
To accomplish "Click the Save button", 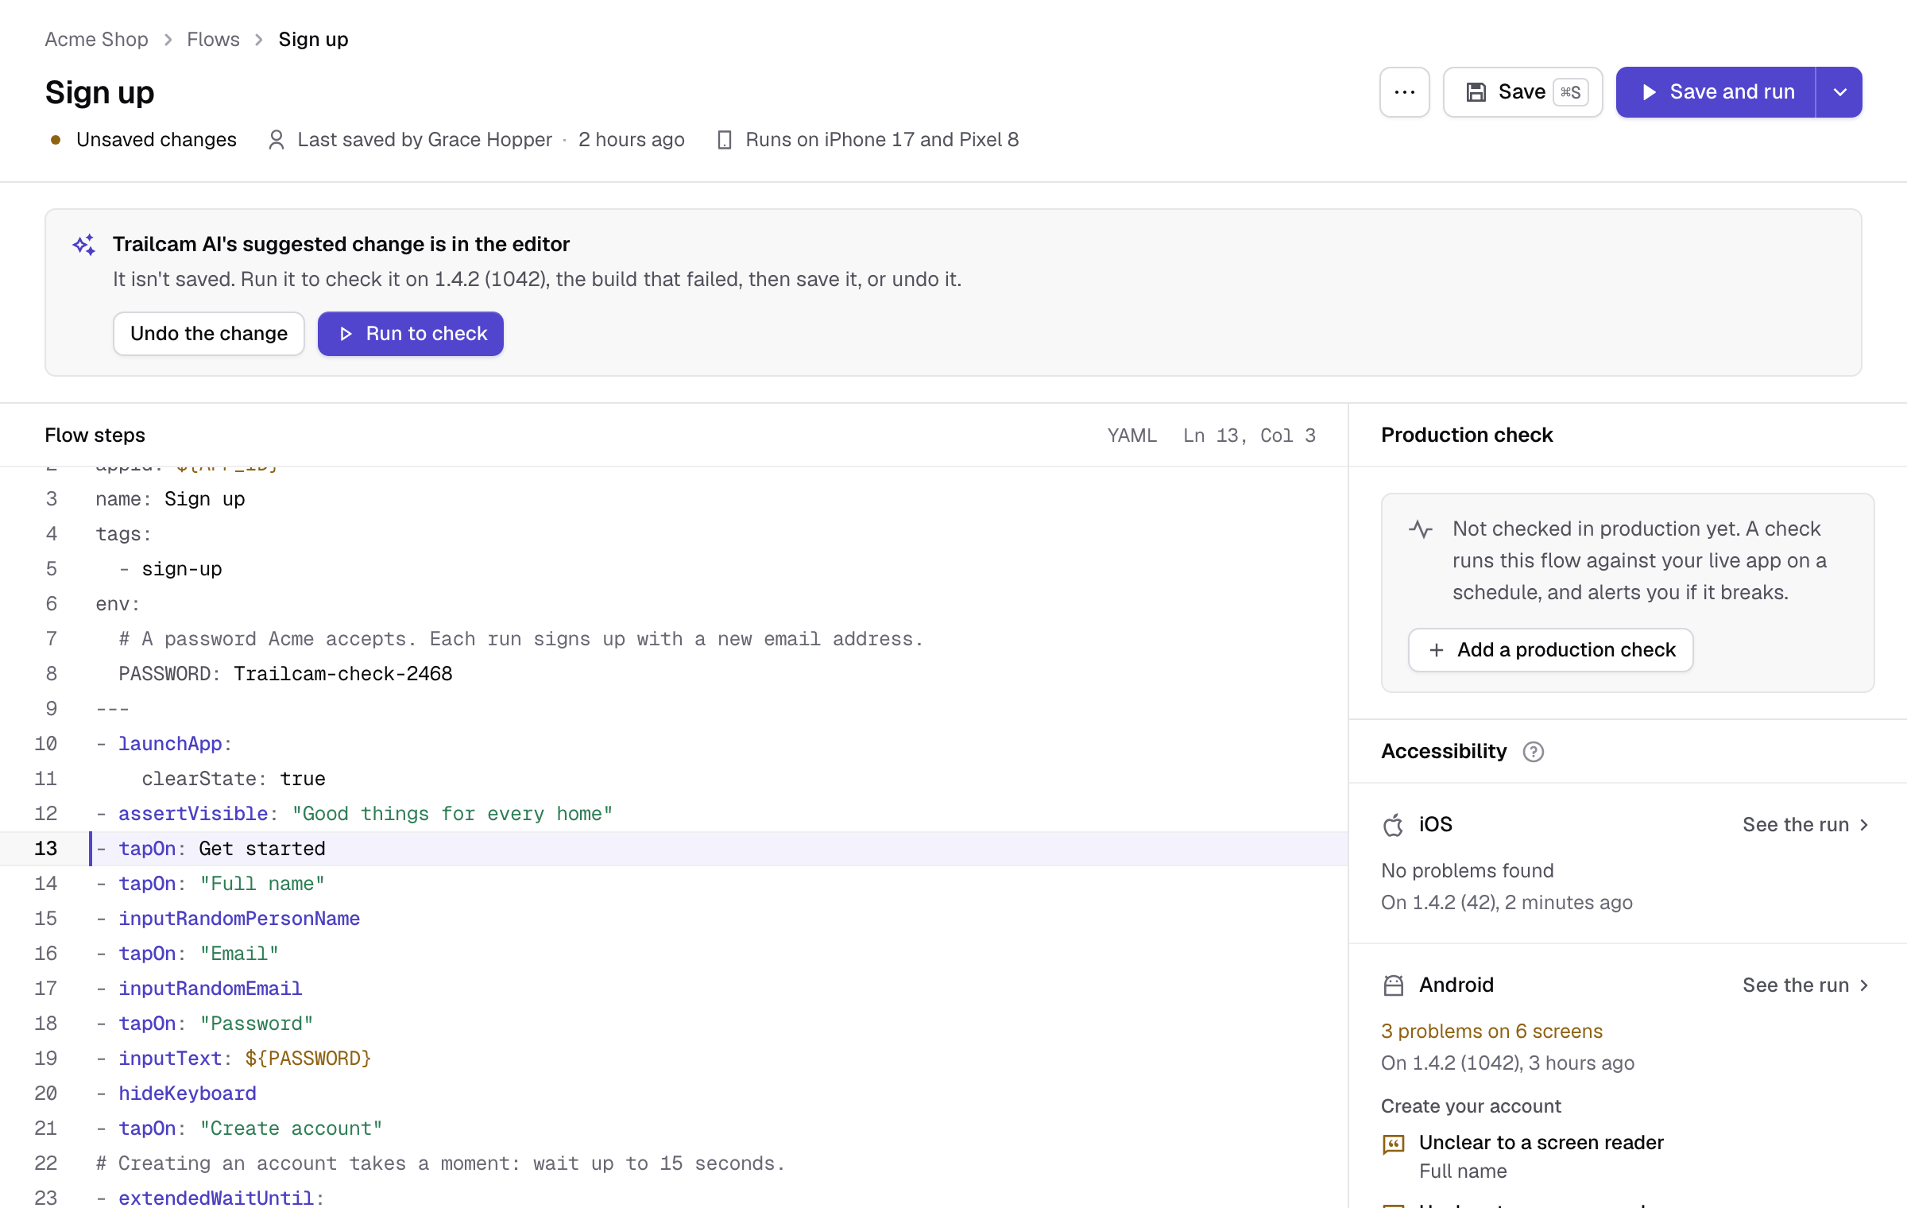I will pos(1522,92).
